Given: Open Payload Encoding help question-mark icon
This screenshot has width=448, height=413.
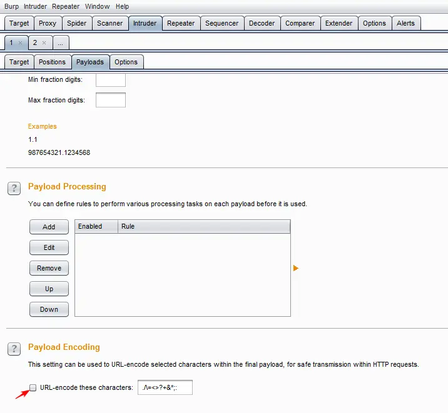Looking at the screenshot, I should pyautogui.click(x=14, y=349).
